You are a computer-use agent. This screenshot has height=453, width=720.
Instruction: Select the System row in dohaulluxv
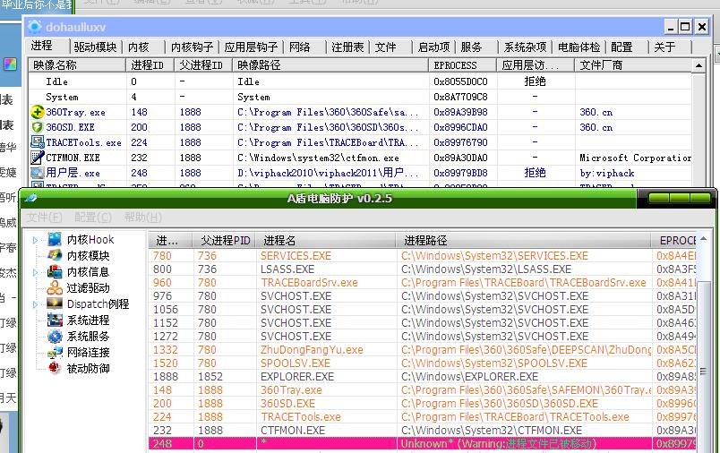click(359, 97)
